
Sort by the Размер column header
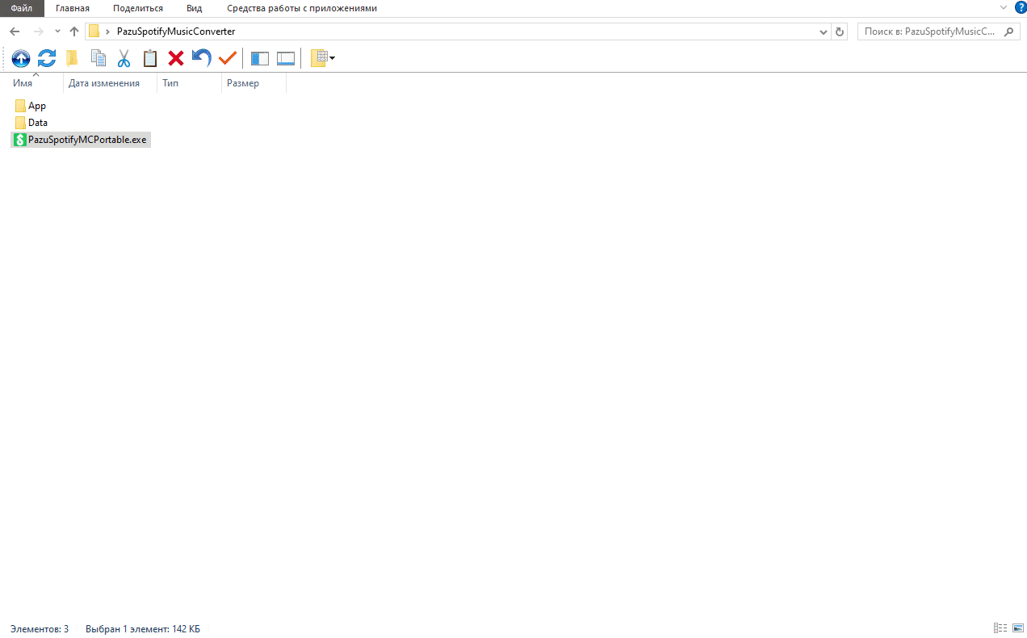pyautogui.click(x=243, y=83)
